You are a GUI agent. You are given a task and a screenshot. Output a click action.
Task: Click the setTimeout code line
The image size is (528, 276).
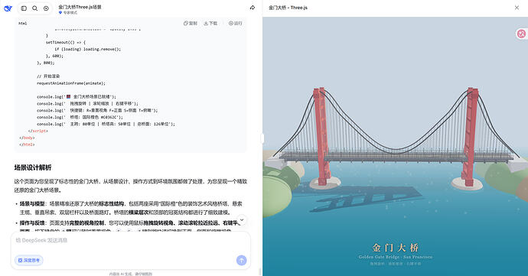tap(66, 42)
